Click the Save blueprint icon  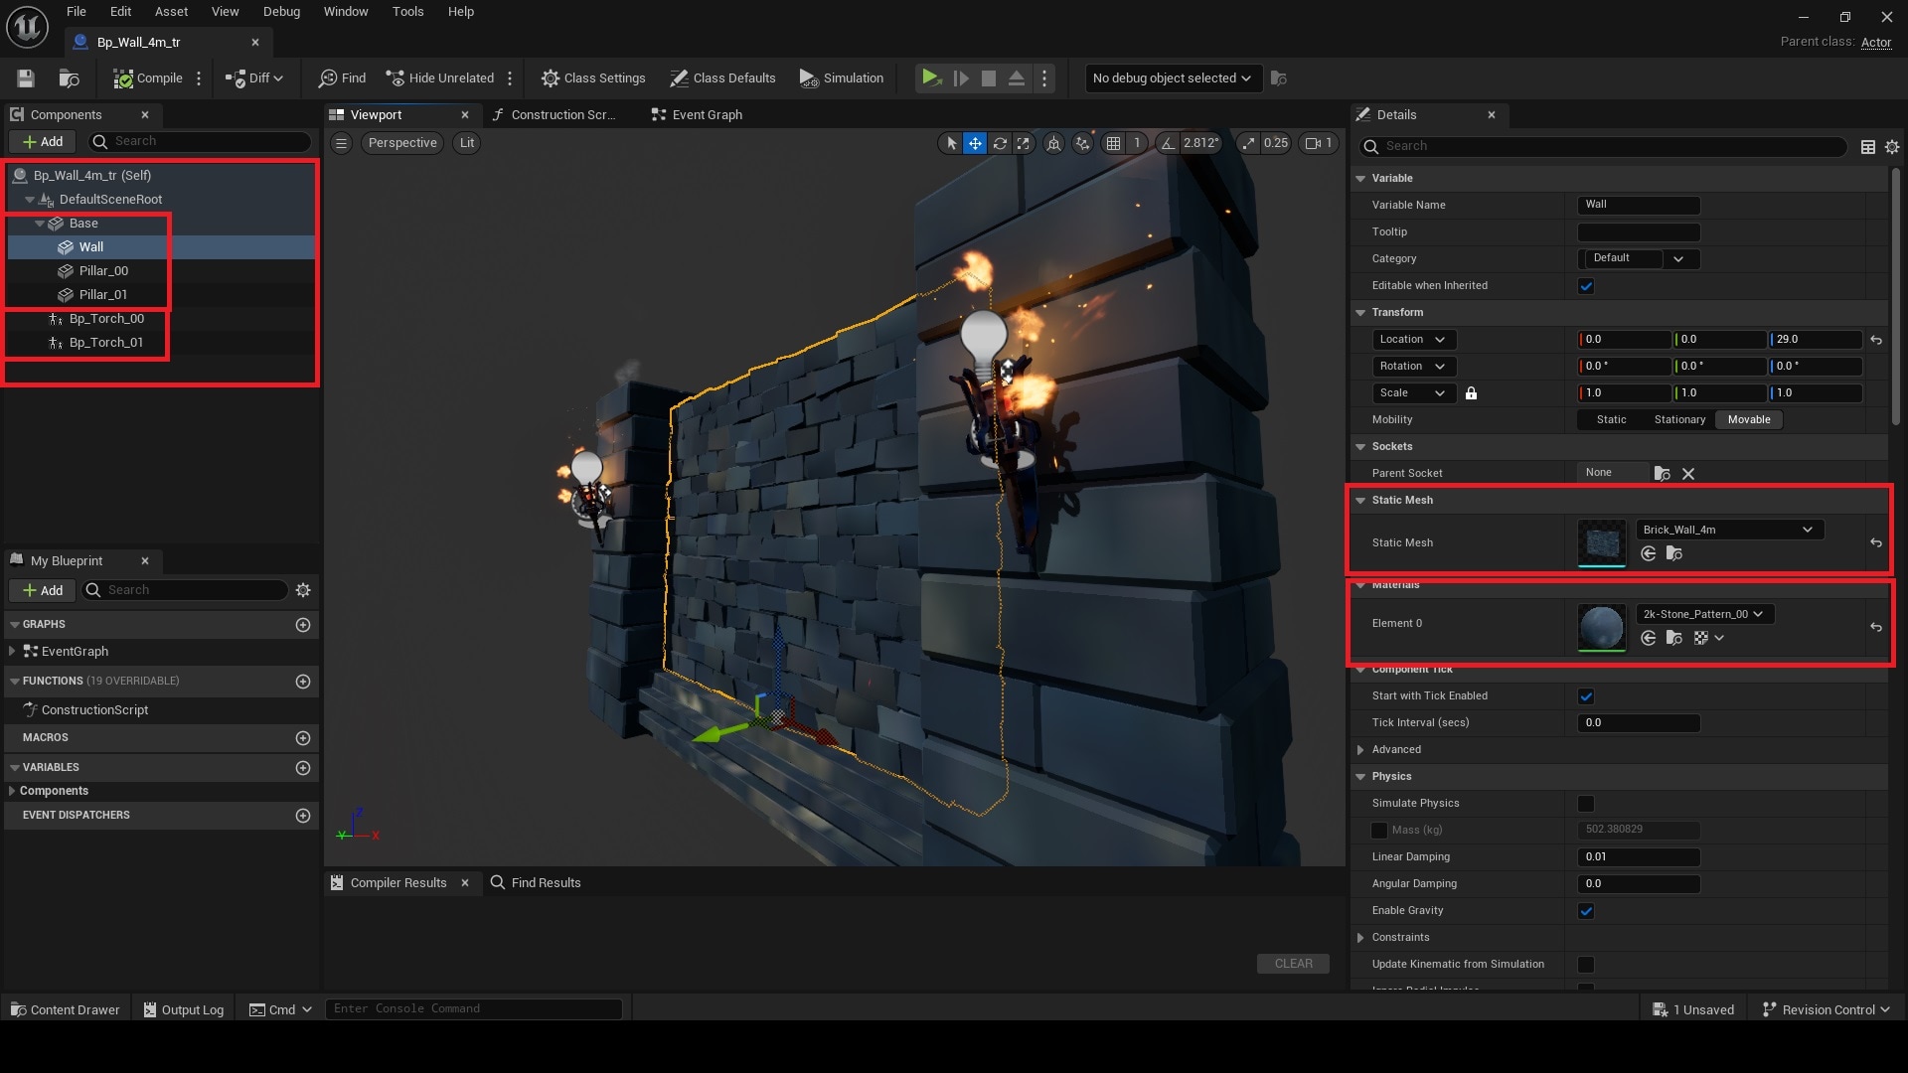point(25,78)
